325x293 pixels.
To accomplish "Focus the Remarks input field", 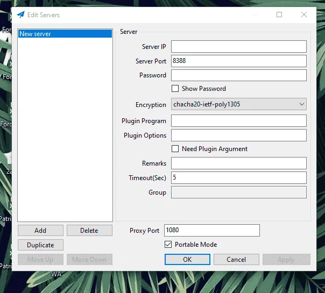I will 239,163.
